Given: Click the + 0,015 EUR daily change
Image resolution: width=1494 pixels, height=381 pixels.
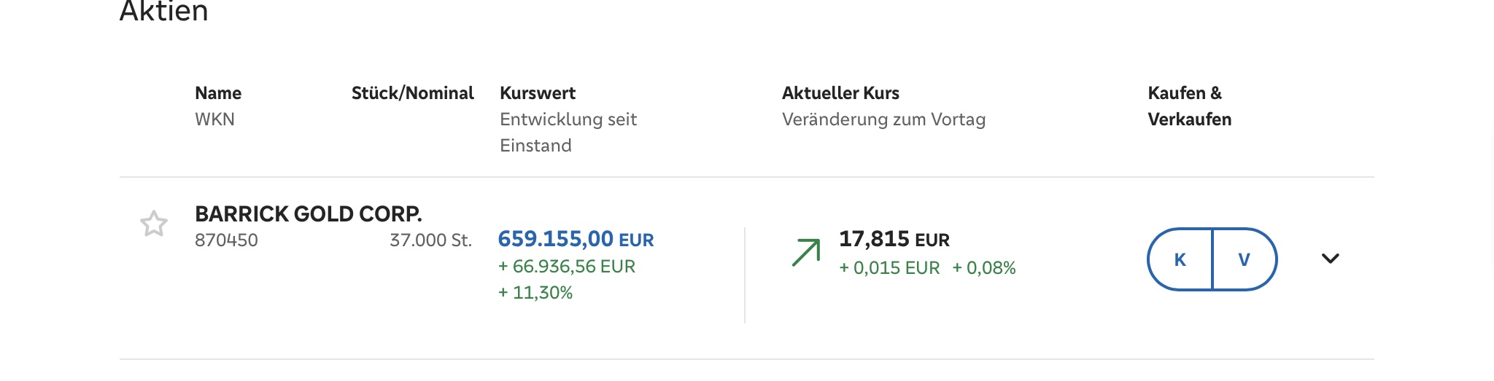Looking at the screenshot, I should pos(889,268).
